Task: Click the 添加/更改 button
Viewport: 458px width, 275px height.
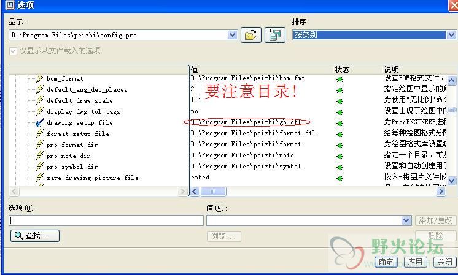Action: 435,220
